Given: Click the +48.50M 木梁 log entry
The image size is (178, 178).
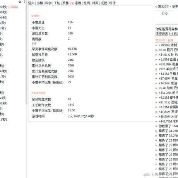Looking at the screenshot, I should click(168, 116).
